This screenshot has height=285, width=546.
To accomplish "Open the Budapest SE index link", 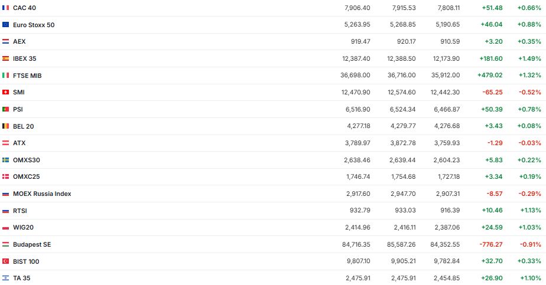I will (x=32, y=244).
